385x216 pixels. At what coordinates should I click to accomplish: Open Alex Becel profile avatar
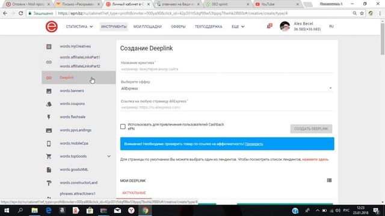coord(285,26)
